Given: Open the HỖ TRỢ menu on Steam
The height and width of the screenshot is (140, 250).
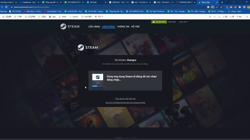Looking at the screenshot, I should coord(135,27).
